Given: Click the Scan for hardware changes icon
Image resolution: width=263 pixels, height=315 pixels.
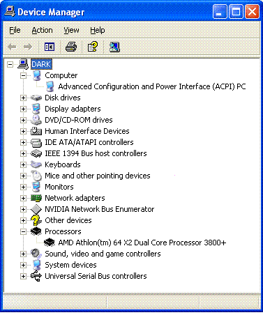Looking at the screenshot, I should pyautogui.click(x=114, y=47).
